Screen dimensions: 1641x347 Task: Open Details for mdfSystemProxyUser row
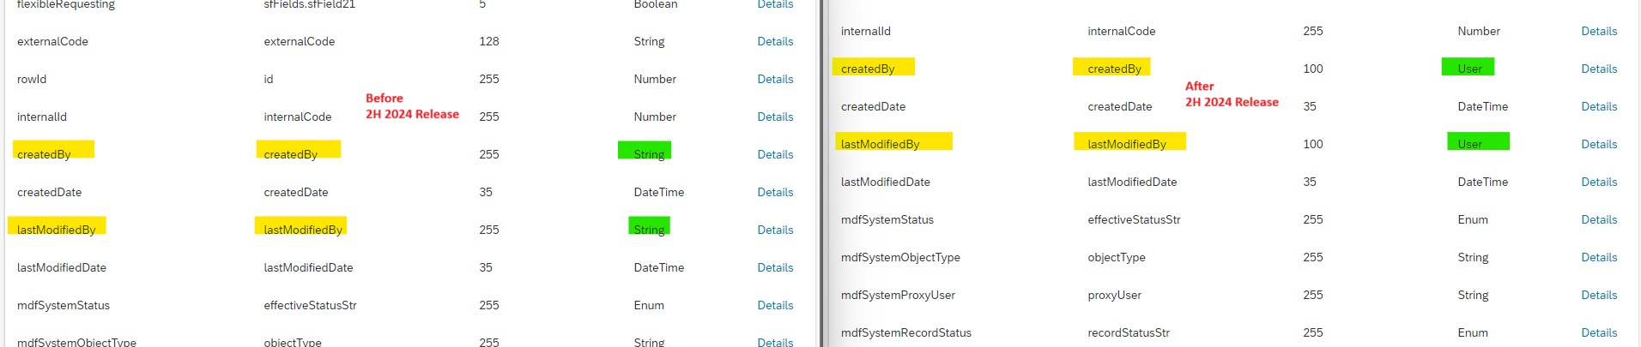(x=1599, y=295)
